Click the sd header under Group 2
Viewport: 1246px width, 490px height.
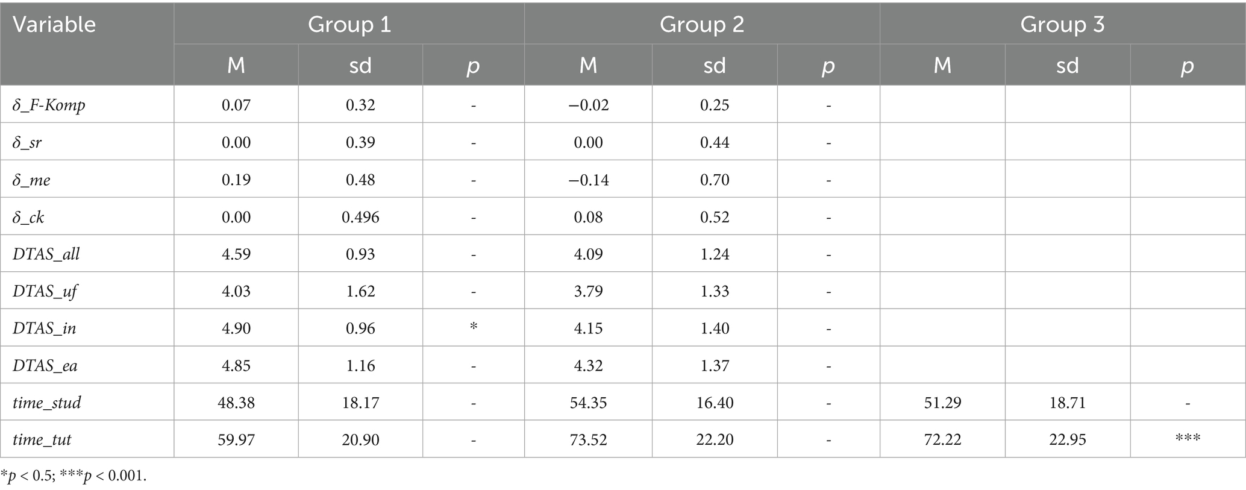click(715, 65)
